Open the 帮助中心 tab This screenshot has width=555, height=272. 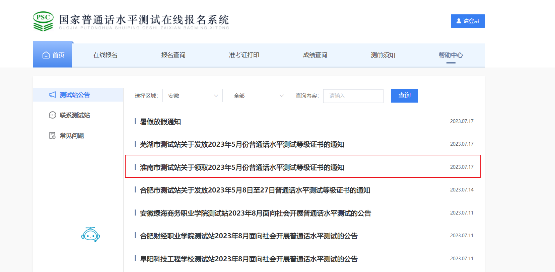pos(450,55)
